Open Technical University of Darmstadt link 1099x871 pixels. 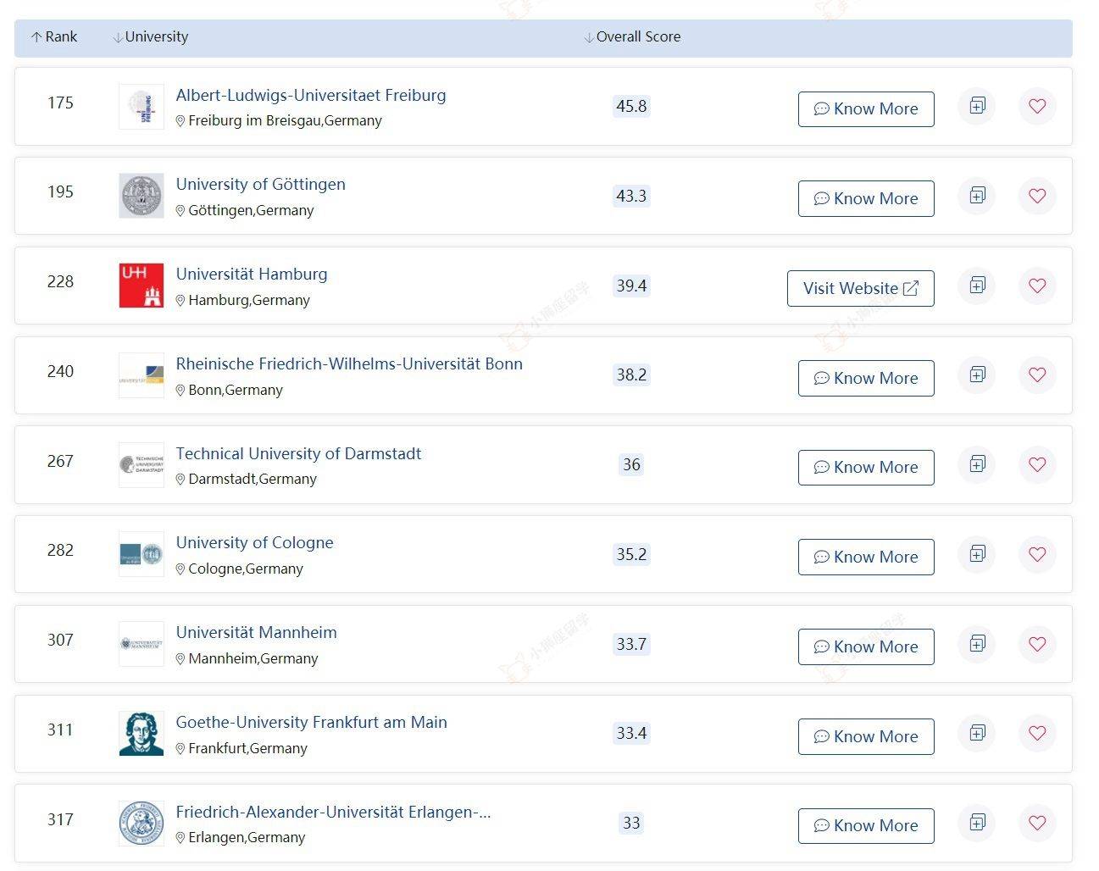click(x=298, y=454)
